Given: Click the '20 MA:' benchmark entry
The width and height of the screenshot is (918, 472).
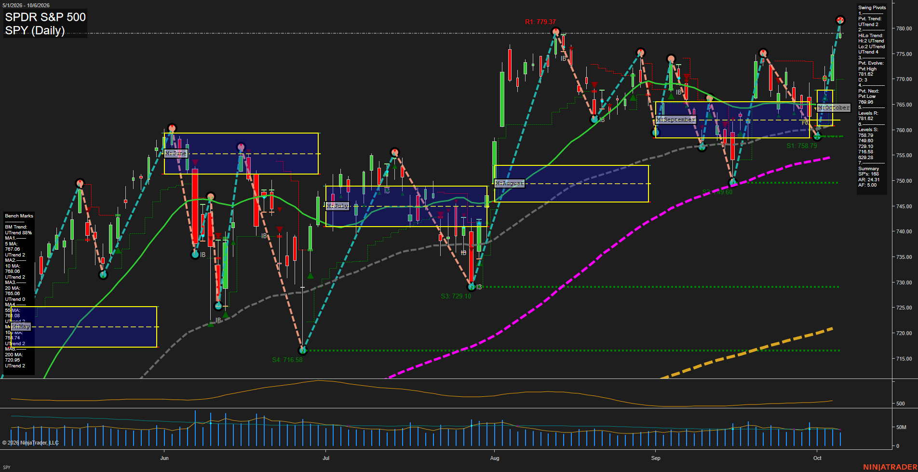Looking at the screenshot, I should click(13, 288).
